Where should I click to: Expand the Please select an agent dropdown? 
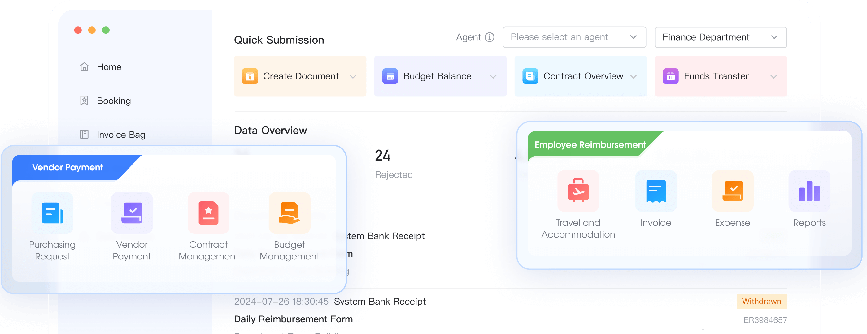point(574,37)
